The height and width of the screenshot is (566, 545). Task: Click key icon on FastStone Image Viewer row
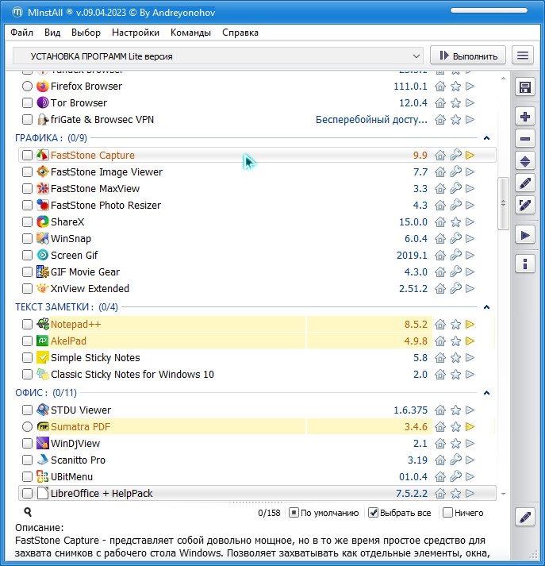(455, 171)
